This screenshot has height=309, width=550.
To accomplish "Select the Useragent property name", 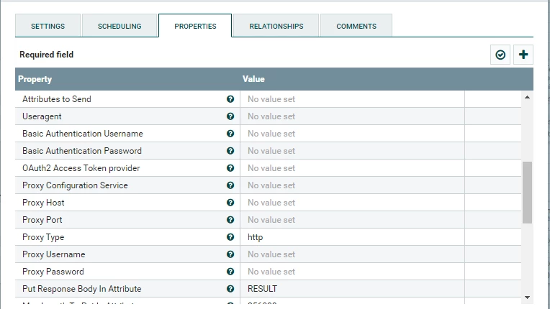I will (x=42, y=116).
